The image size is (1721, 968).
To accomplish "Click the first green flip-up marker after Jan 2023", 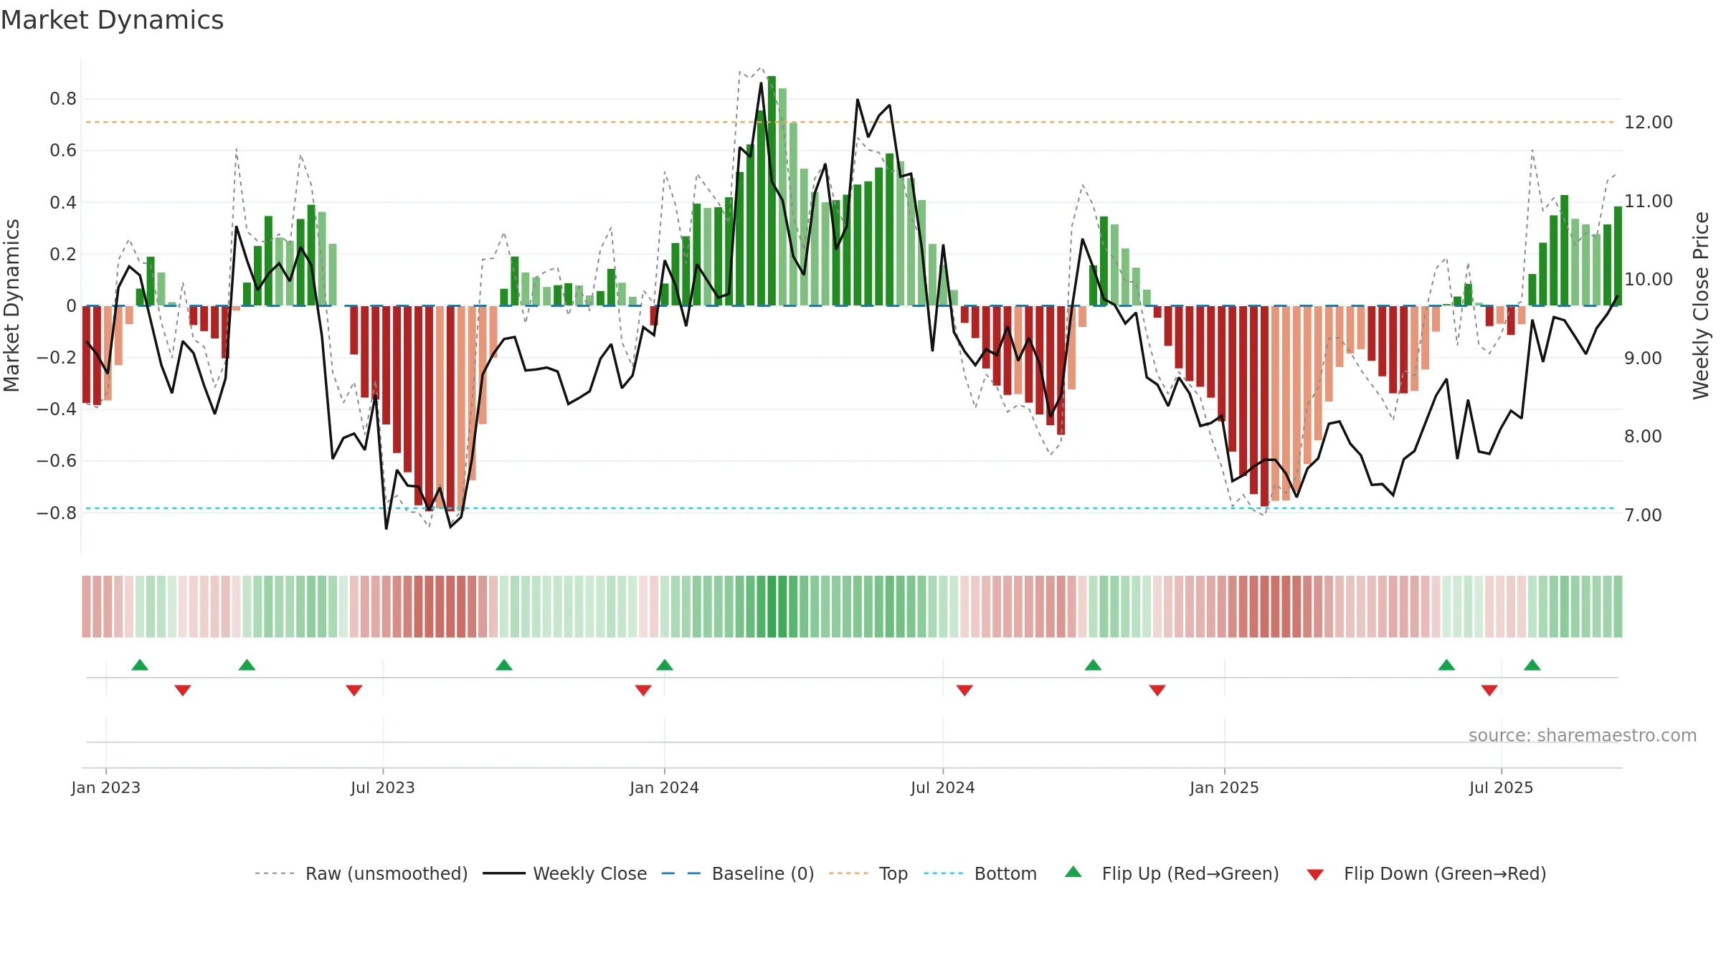I will (x=140, y=665).
